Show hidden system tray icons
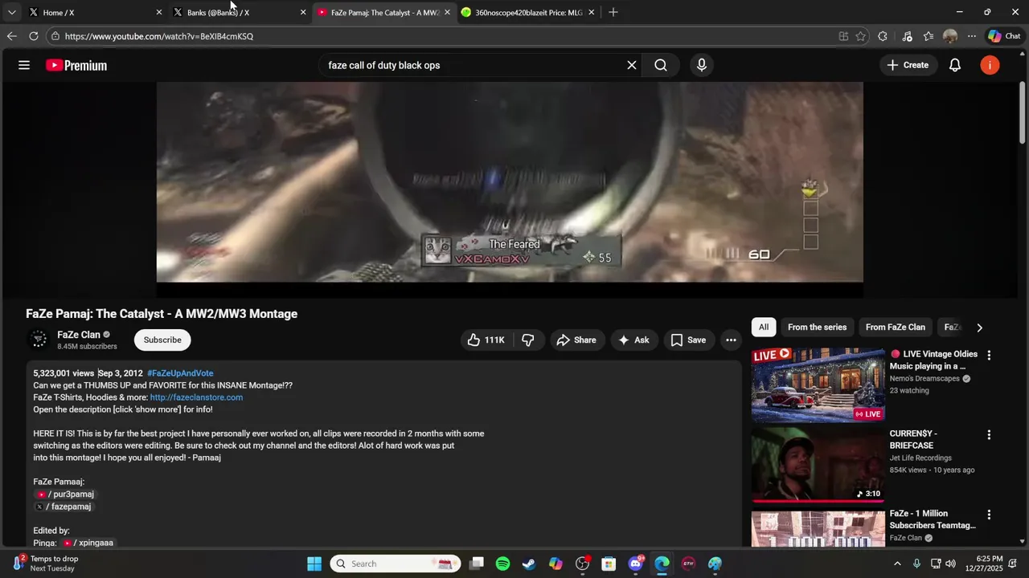The width and height of the screenshot is (1029, 578). click(897, 564)
